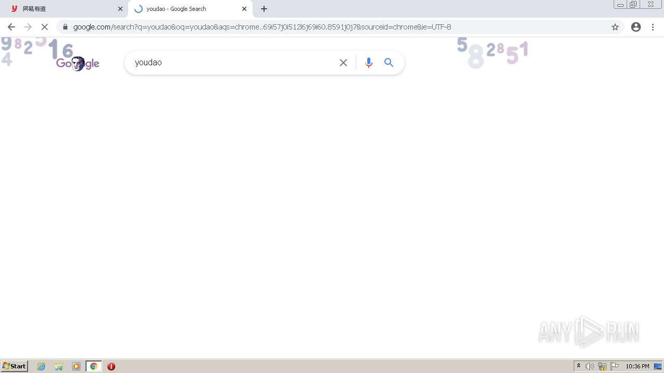Open the Opera icon in the taskbar
664x373 pixels.
click(x=111, y=366)
